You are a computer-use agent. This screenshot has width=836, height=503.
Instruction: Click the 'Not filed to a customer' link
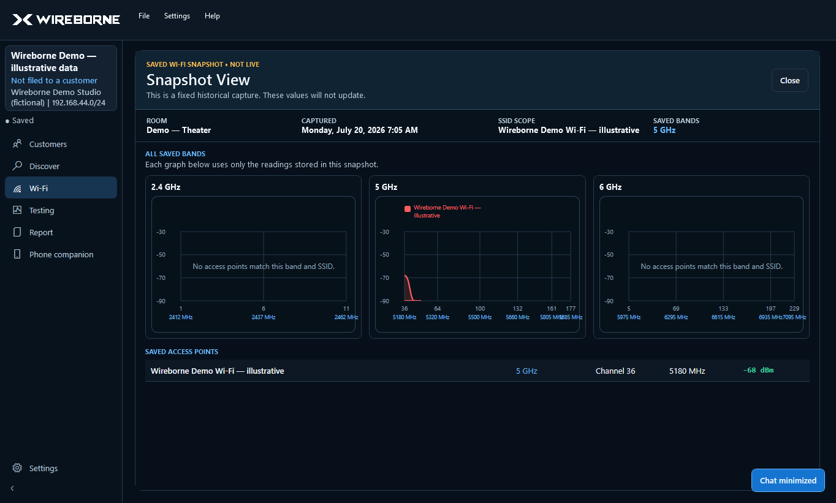coord(54,80)
